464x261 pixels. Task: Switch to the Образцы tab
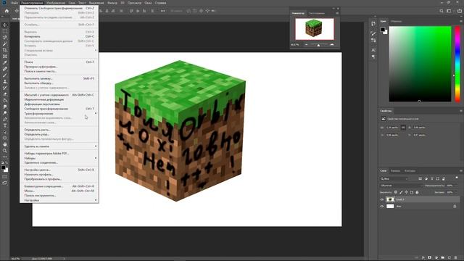pyautogui.click(x=396, y=21)
